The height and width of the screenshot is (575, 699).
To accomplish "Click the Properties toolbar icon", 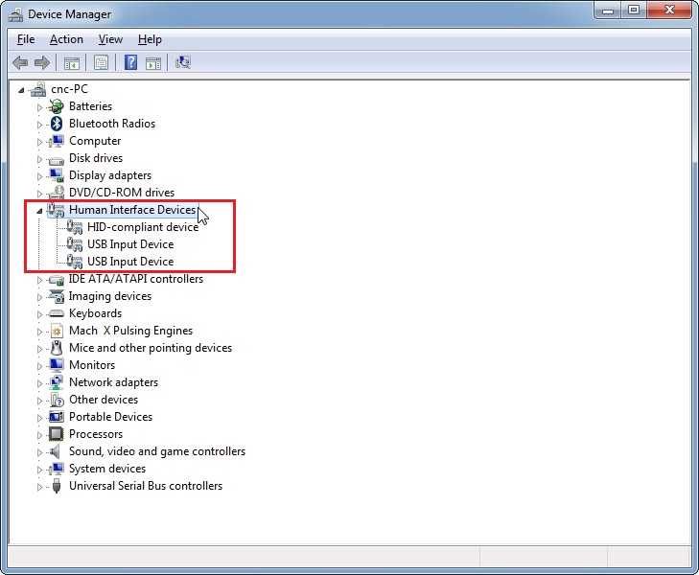I will [102, 63].
